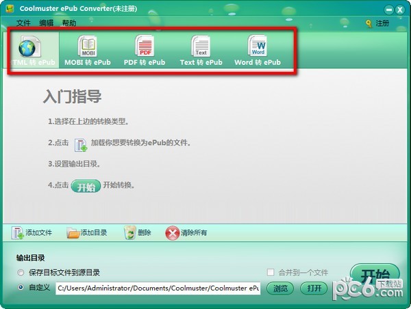Screen dimensions: 411x309
Task: Select the HTML to ePub conversion type
Action: (33, 50)
